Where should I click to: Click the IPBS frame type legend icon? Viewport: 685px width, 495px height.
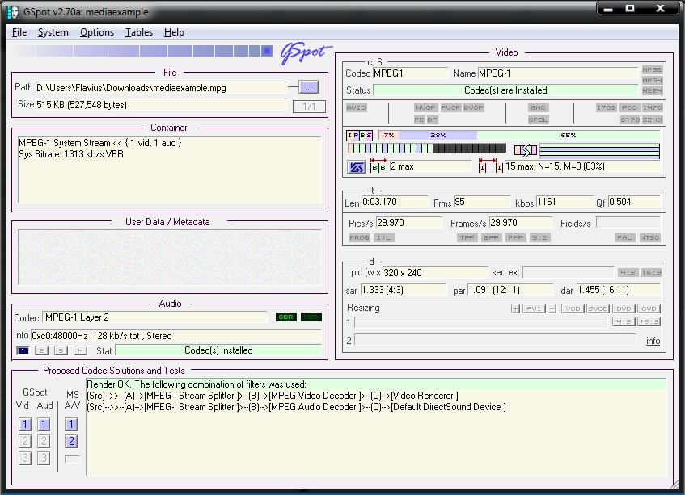point(360,136)
